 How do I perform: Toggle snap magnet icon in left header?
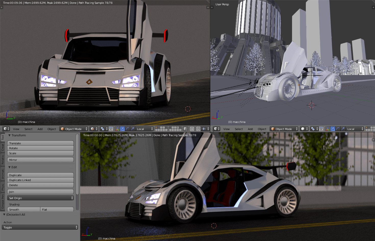pyautogui.click(x=198, y=129)
